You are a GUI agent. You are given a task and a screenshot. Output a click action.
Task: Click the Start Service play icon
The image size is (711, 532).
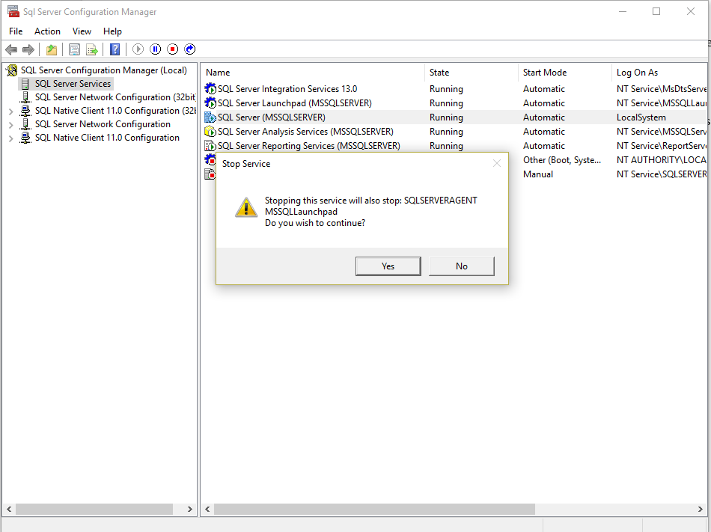[138, 49]
